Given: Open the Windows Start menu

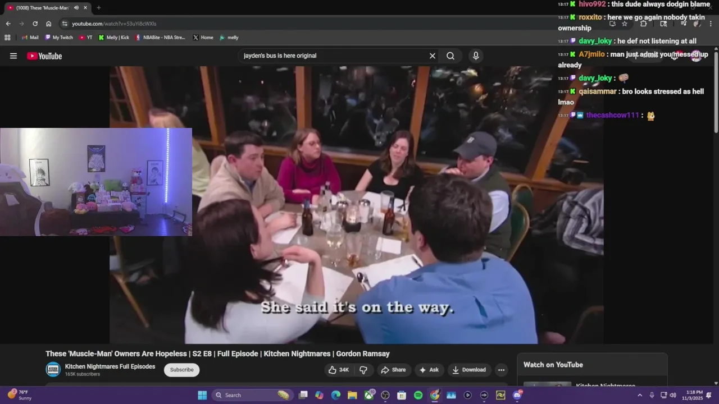Looking at the screenshot, I should 202,395.
